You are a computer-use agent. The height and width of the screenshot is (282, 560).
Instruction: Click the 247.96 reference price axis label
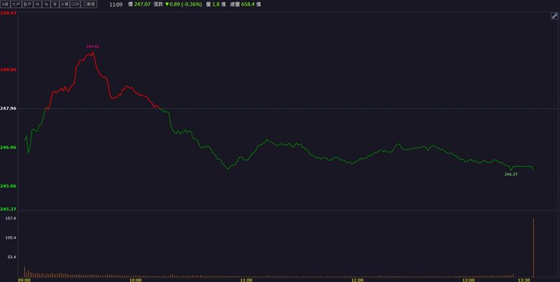coord(8,108)
